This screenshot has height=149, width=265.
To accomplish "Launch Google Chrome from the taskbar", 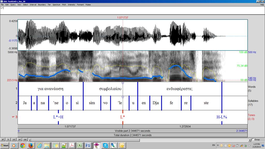I will (23, 145).
